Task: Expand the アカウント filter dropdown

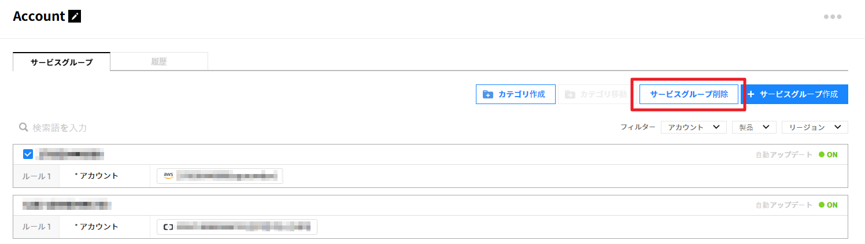Action: 693,127
